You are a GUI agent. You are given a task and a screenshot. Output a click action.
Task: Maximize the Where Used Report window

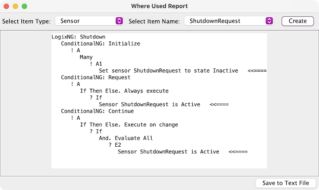(x=24, y=7)
